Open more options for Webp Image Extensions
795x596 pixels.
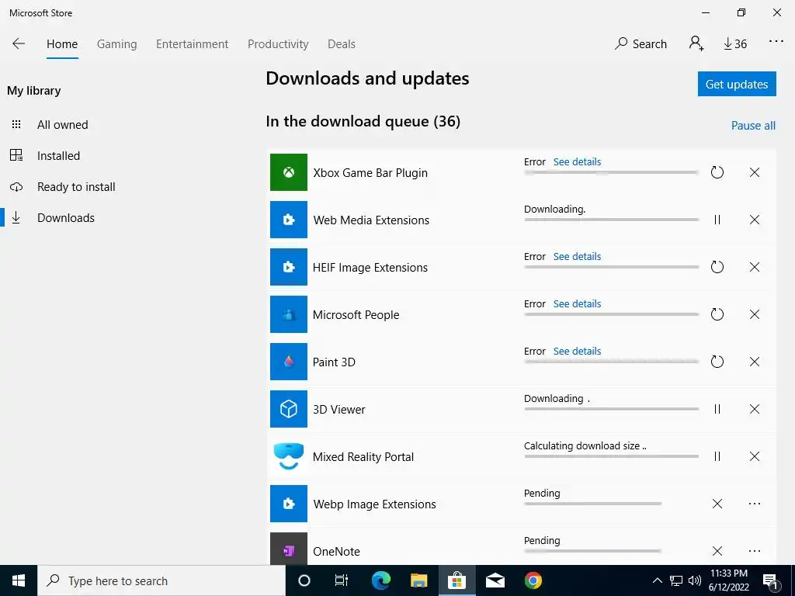755,504
